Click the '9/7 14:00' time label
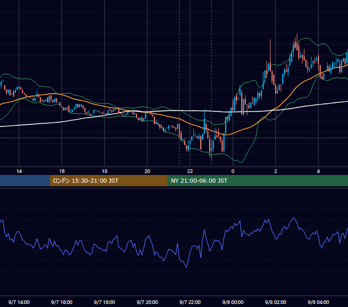348x307 pixels. [19, 302]
